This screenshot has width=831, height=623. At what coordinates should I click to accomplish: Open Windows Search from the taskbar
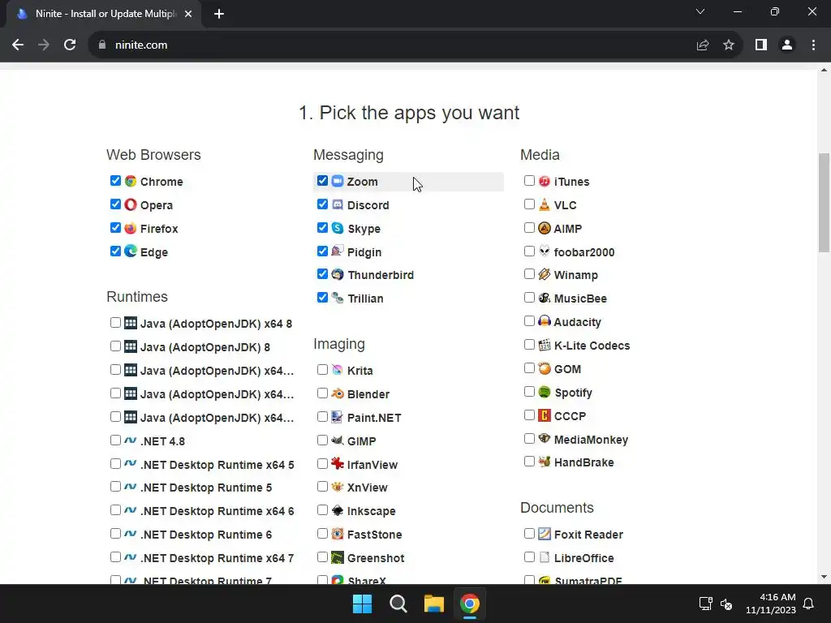(x=398, y=604)
